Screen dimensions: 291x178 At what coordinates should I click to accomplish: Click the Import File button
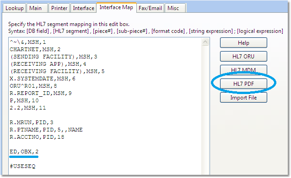click(243, 98)
